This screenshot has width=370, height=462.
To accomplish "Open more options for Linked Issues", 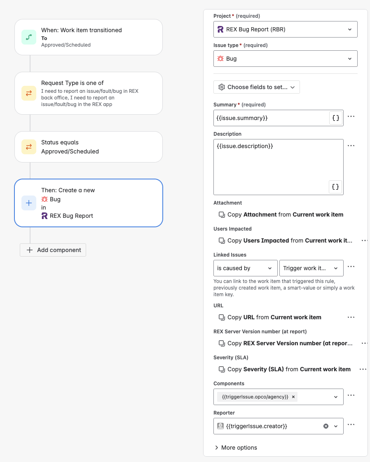I will tap(351, 266).
